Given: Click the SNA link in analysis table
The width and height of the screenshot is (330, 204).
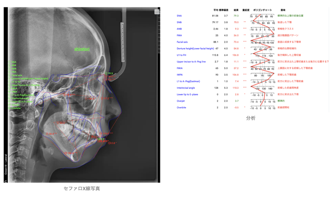Looking at the screenshot, I should pos(179,16).
